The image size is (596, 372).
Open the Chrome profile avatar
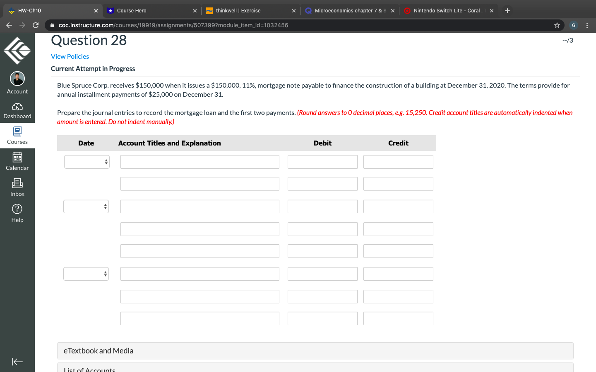[x=573, y=25]
